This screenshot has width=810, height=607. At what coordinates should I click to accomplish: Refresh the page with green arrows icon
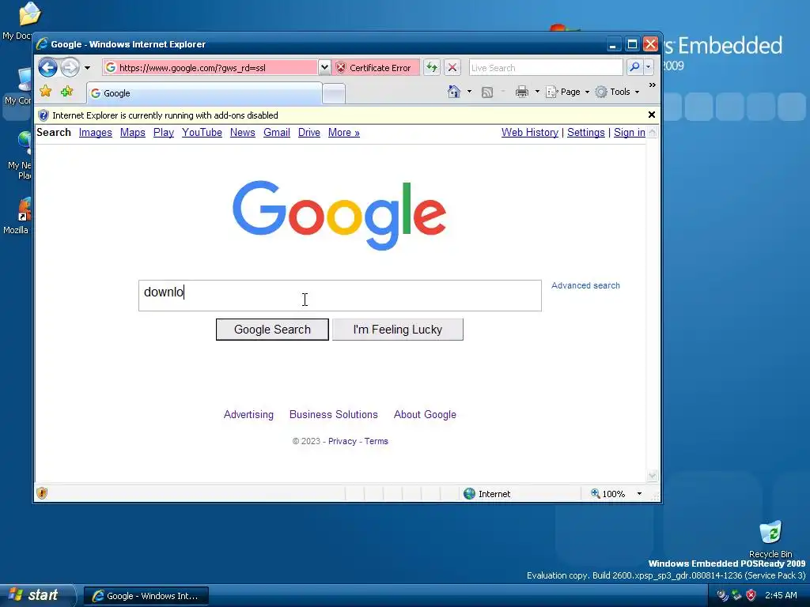tap(432, 68)
